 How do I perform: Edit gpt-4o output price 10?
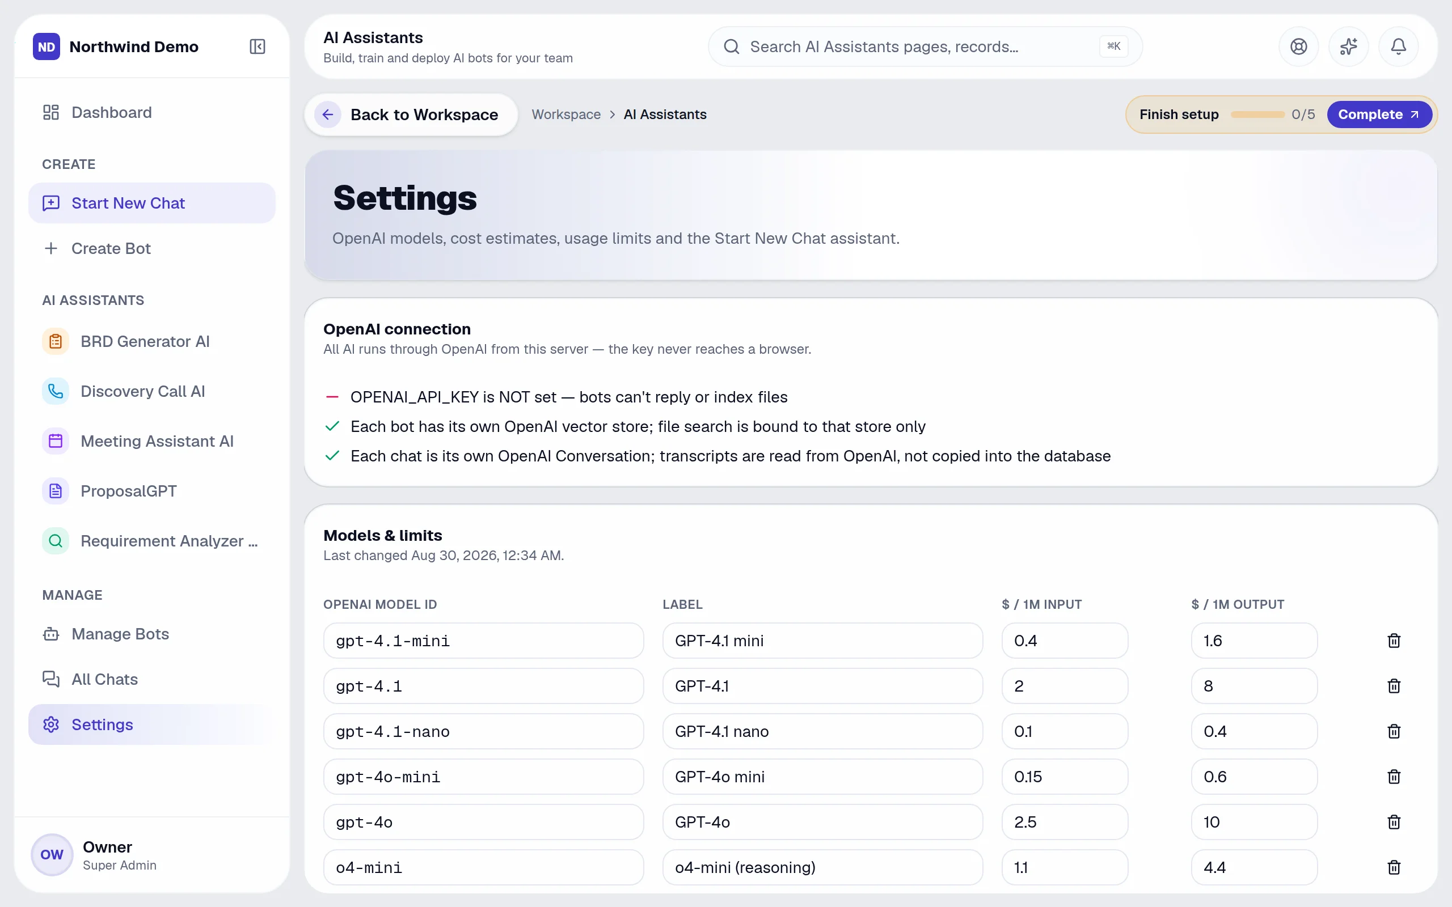point(1254,822)
